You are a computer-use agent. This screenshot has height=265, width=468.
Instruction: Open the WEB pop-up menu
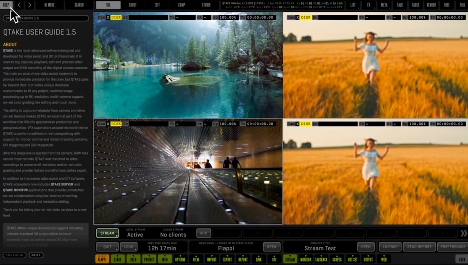coord(384,260)
